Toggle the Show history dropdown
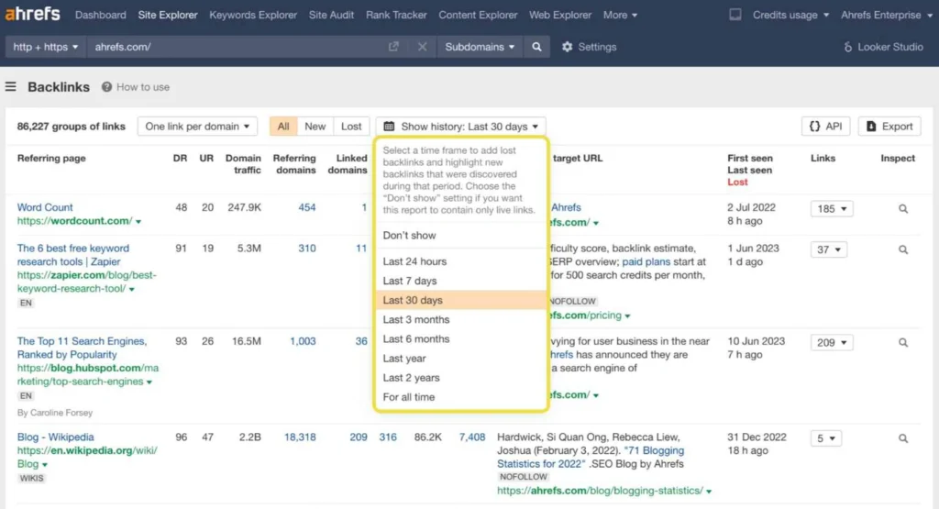This screenshot has width=939, height=509. coord(461,127)
